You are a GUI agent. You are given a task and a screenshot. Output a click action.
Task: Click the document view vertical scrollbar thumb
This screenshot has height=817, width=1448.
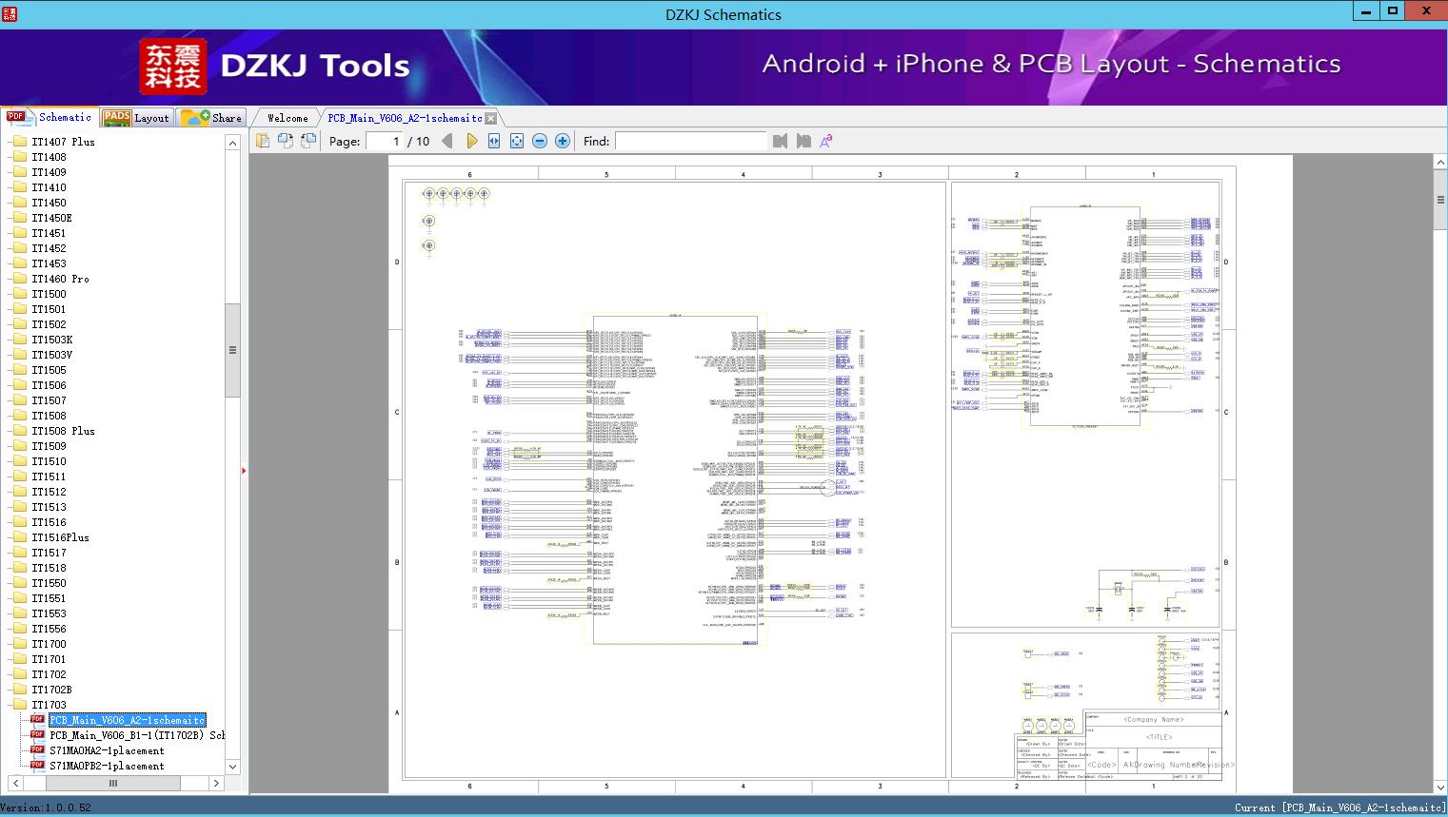point(1440,200)
